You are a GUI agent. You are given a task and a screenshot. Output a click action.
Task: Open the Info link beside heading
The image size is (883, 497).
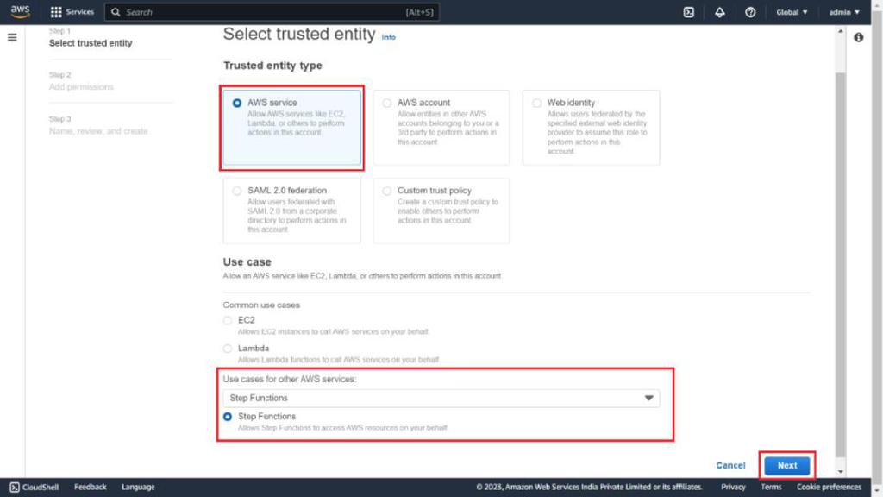[x=389, y=37]
